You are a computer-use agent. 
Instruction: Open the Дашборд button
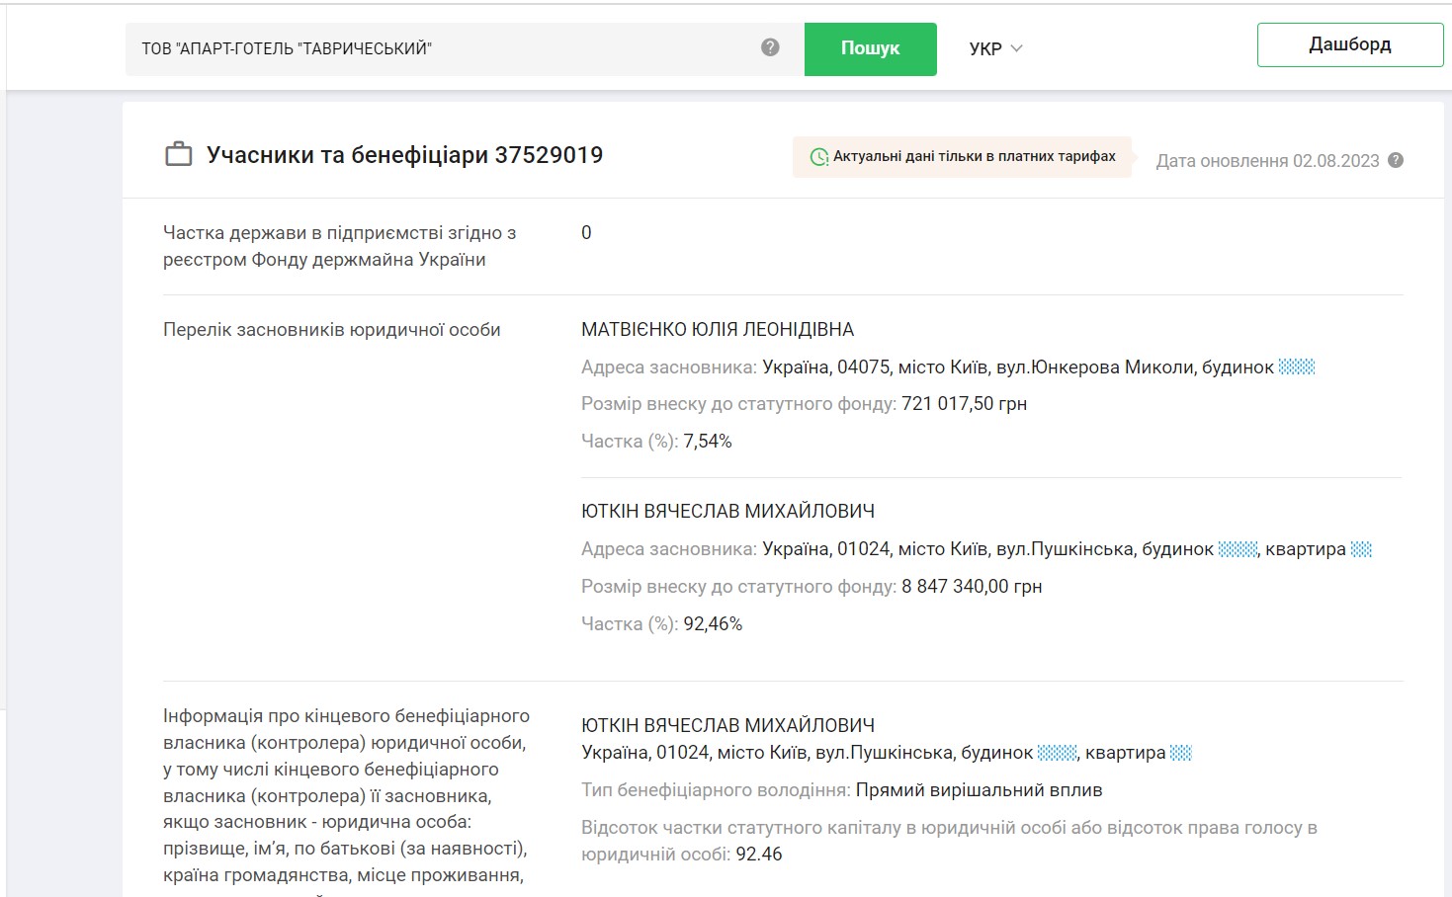[1349, 45]
